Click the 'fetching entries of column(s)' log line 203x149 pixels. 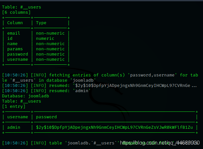point(100,78)
